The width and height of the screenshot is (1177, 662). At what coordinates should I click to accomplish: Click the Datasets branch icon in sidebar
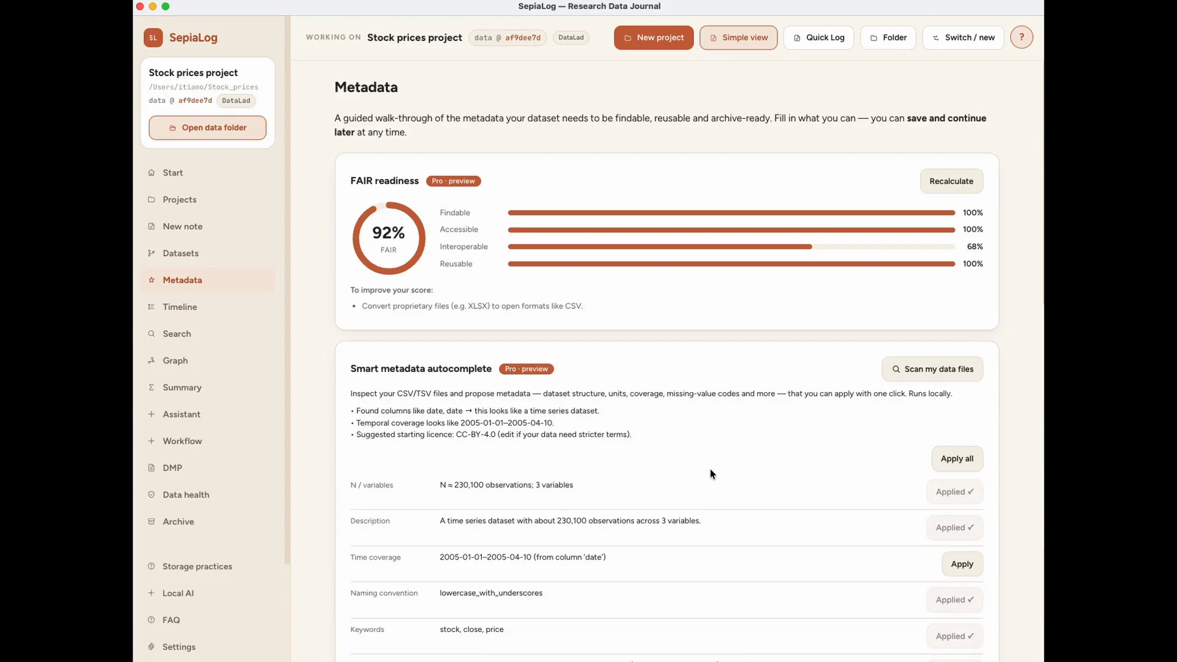click(x=151, y=253)
